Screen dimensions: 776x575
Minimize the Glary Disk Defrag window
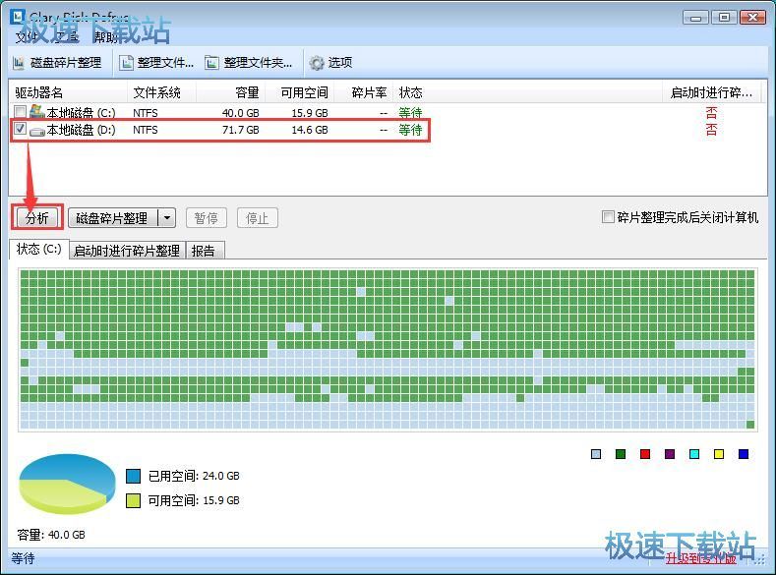pos(695,18)
